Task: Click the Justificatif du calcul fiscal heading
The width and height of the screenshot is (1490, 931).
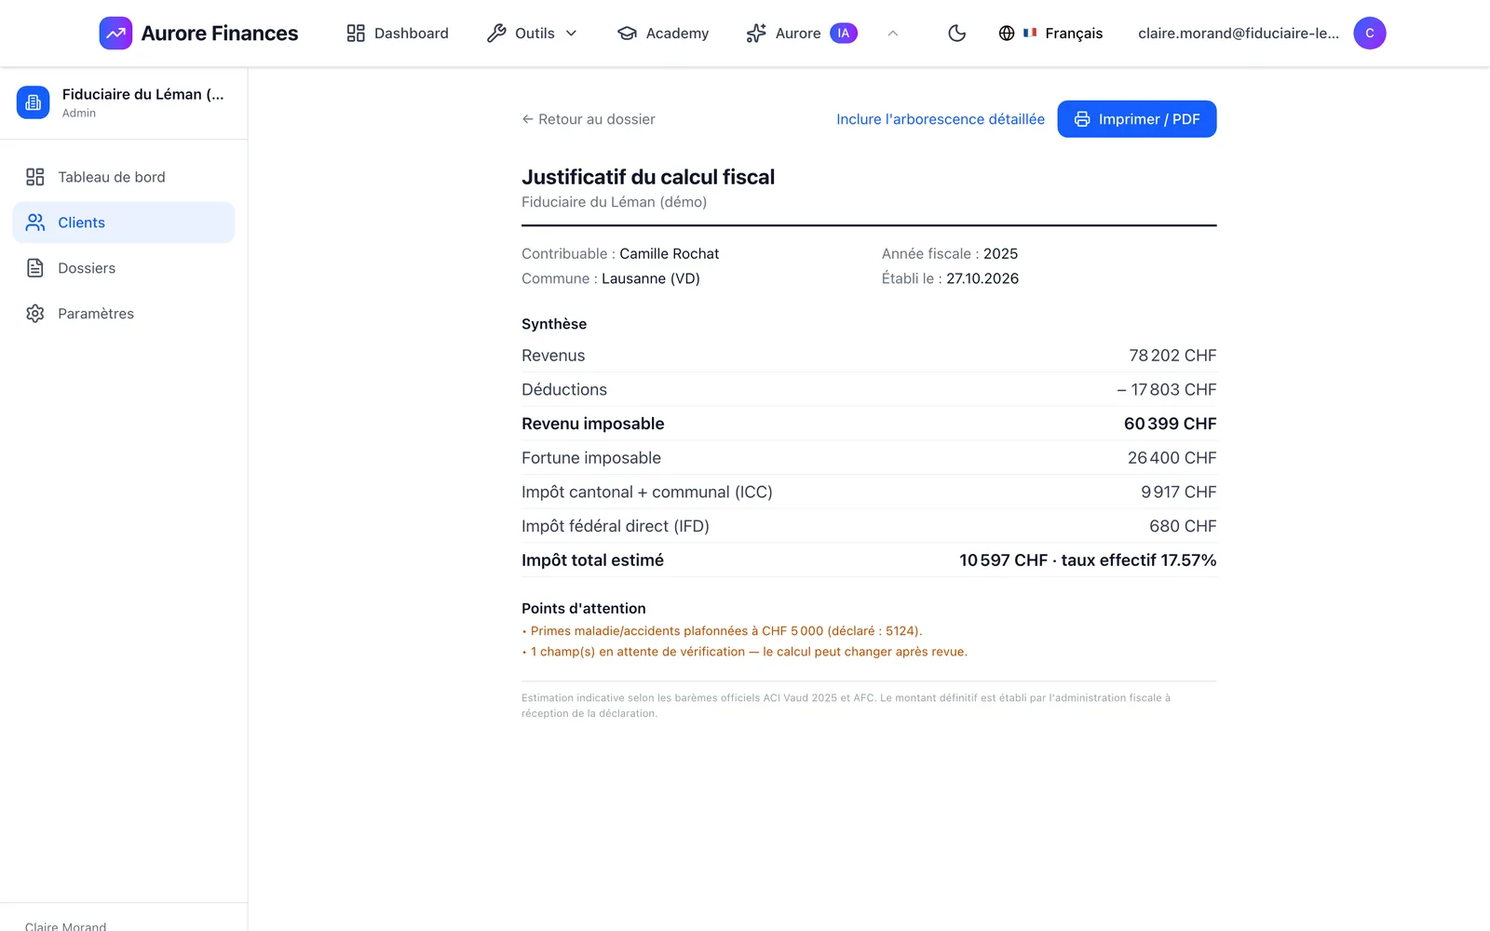Action: pos(648,177)
